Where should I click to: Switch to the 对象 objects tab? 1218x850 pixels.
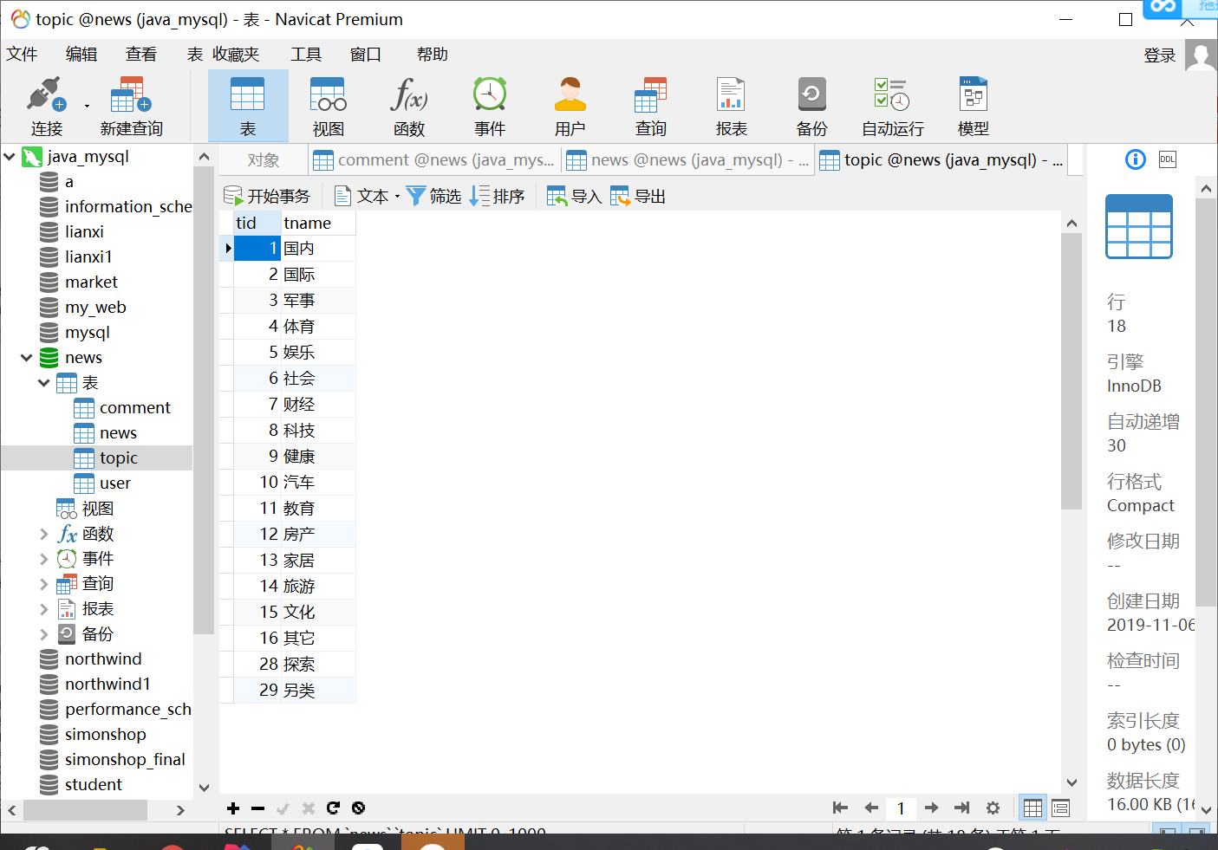click(264, 160)
